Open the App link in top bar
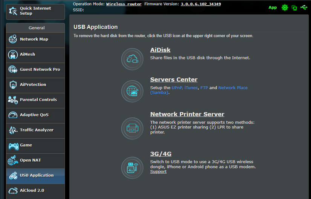 click(x=272, y=8)
